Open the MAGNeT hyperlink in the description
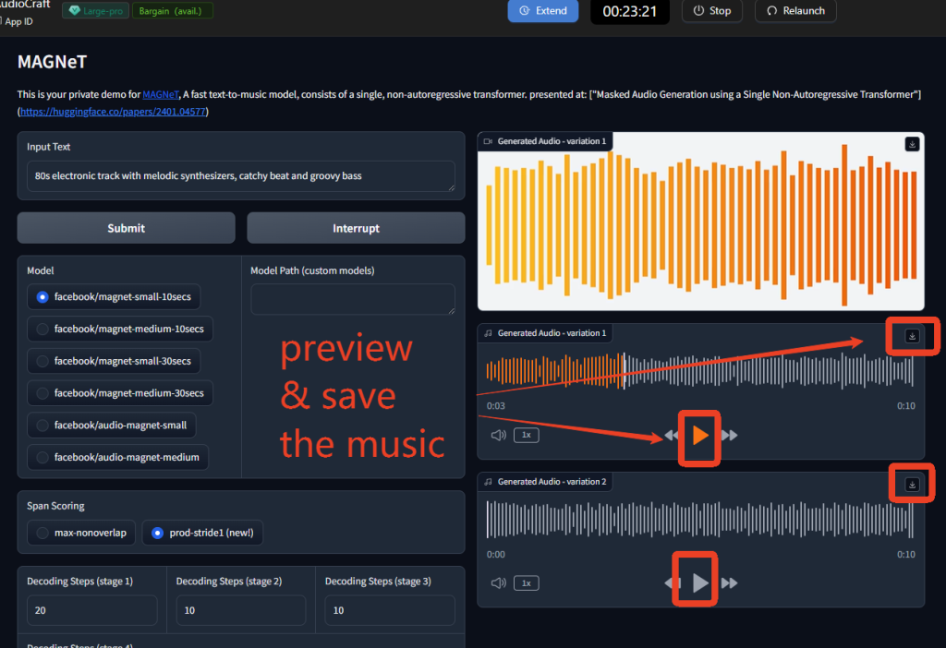Image resolution: width=946 pixels, height=648 pixels. (x=161, y=94)
